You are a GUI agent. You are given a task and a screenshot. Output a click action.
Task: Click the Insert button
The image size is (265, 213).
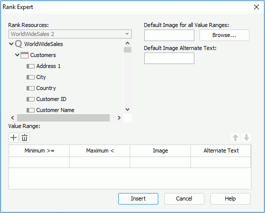tap(138, 198)
